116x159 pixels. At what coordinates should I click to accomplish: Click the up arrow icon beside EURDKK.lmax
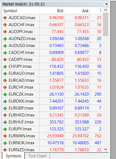coord(5,101)
